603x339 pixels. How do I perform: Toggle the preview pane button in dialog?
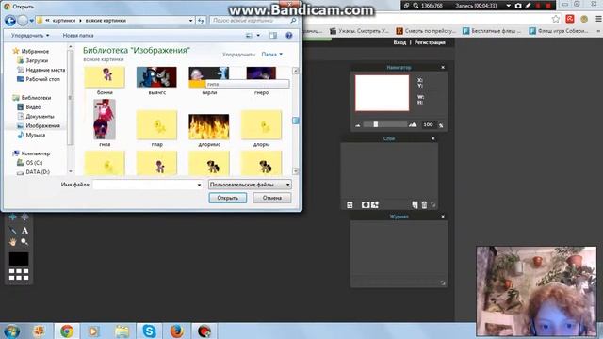pyautogui.click(x=273, y=36)
